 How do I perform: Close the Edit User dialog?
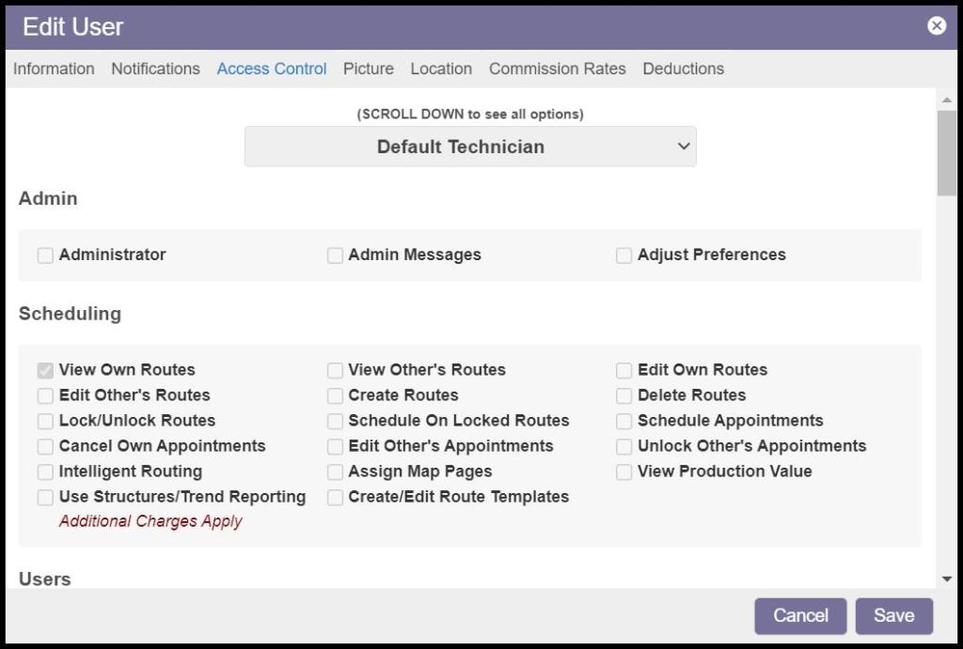tap(937, 26)
